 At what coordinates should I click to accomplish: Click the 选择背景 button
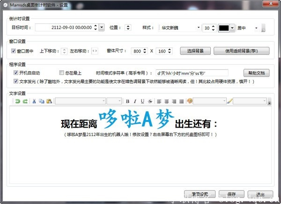point(195,51)
